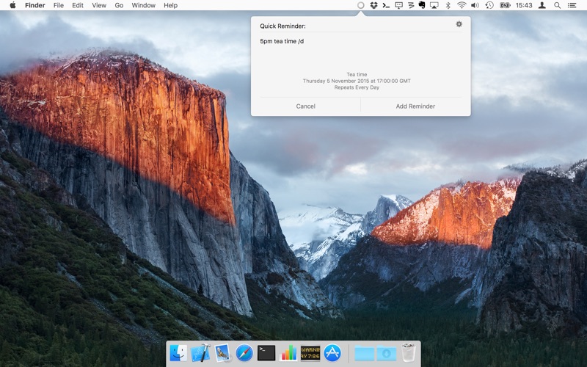Screen dimensions: 587x367
Task: Cancel the quick reminder
Action: (x=305, y=106)
